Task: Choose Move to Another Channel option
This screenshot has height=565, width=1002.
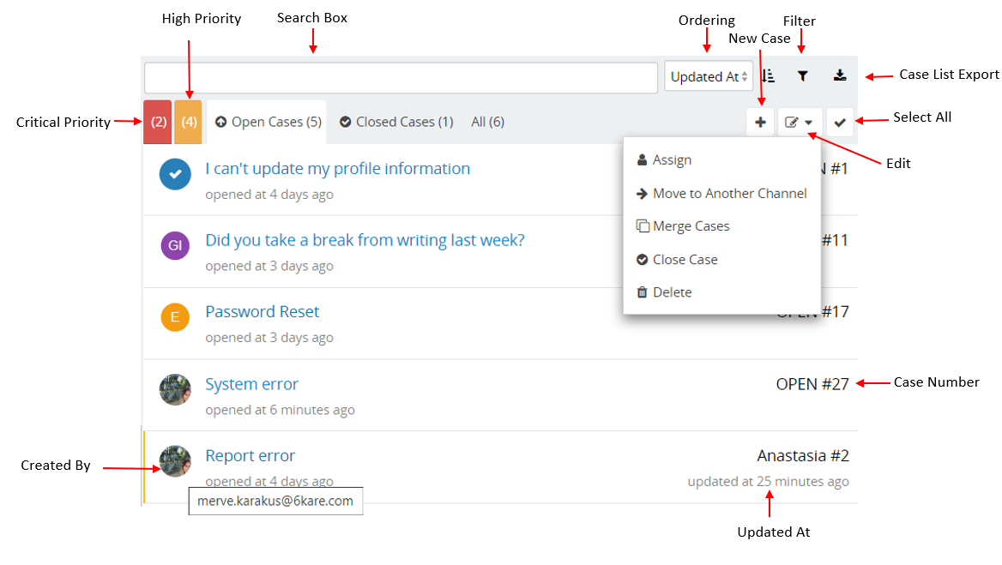Action: tap(729, 194)
